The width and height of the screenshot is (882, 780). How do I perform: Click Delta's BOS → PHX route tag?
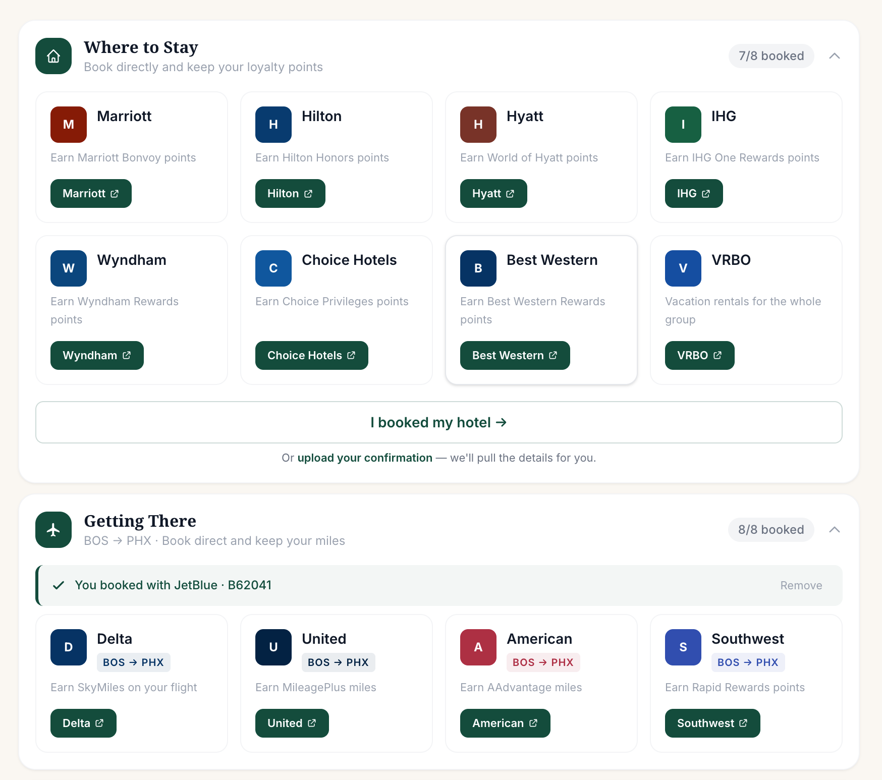pos(134,662)
